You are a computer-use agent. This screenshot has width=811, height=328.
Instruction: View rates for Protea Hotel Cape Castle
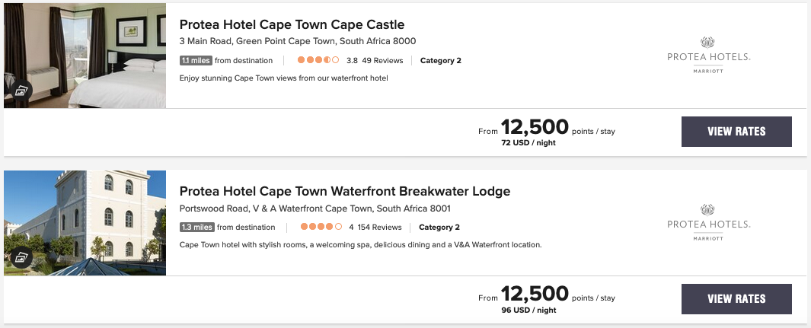736,132
